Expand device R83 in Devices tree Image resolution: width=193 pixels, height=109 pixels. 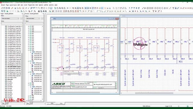point(29,83)
